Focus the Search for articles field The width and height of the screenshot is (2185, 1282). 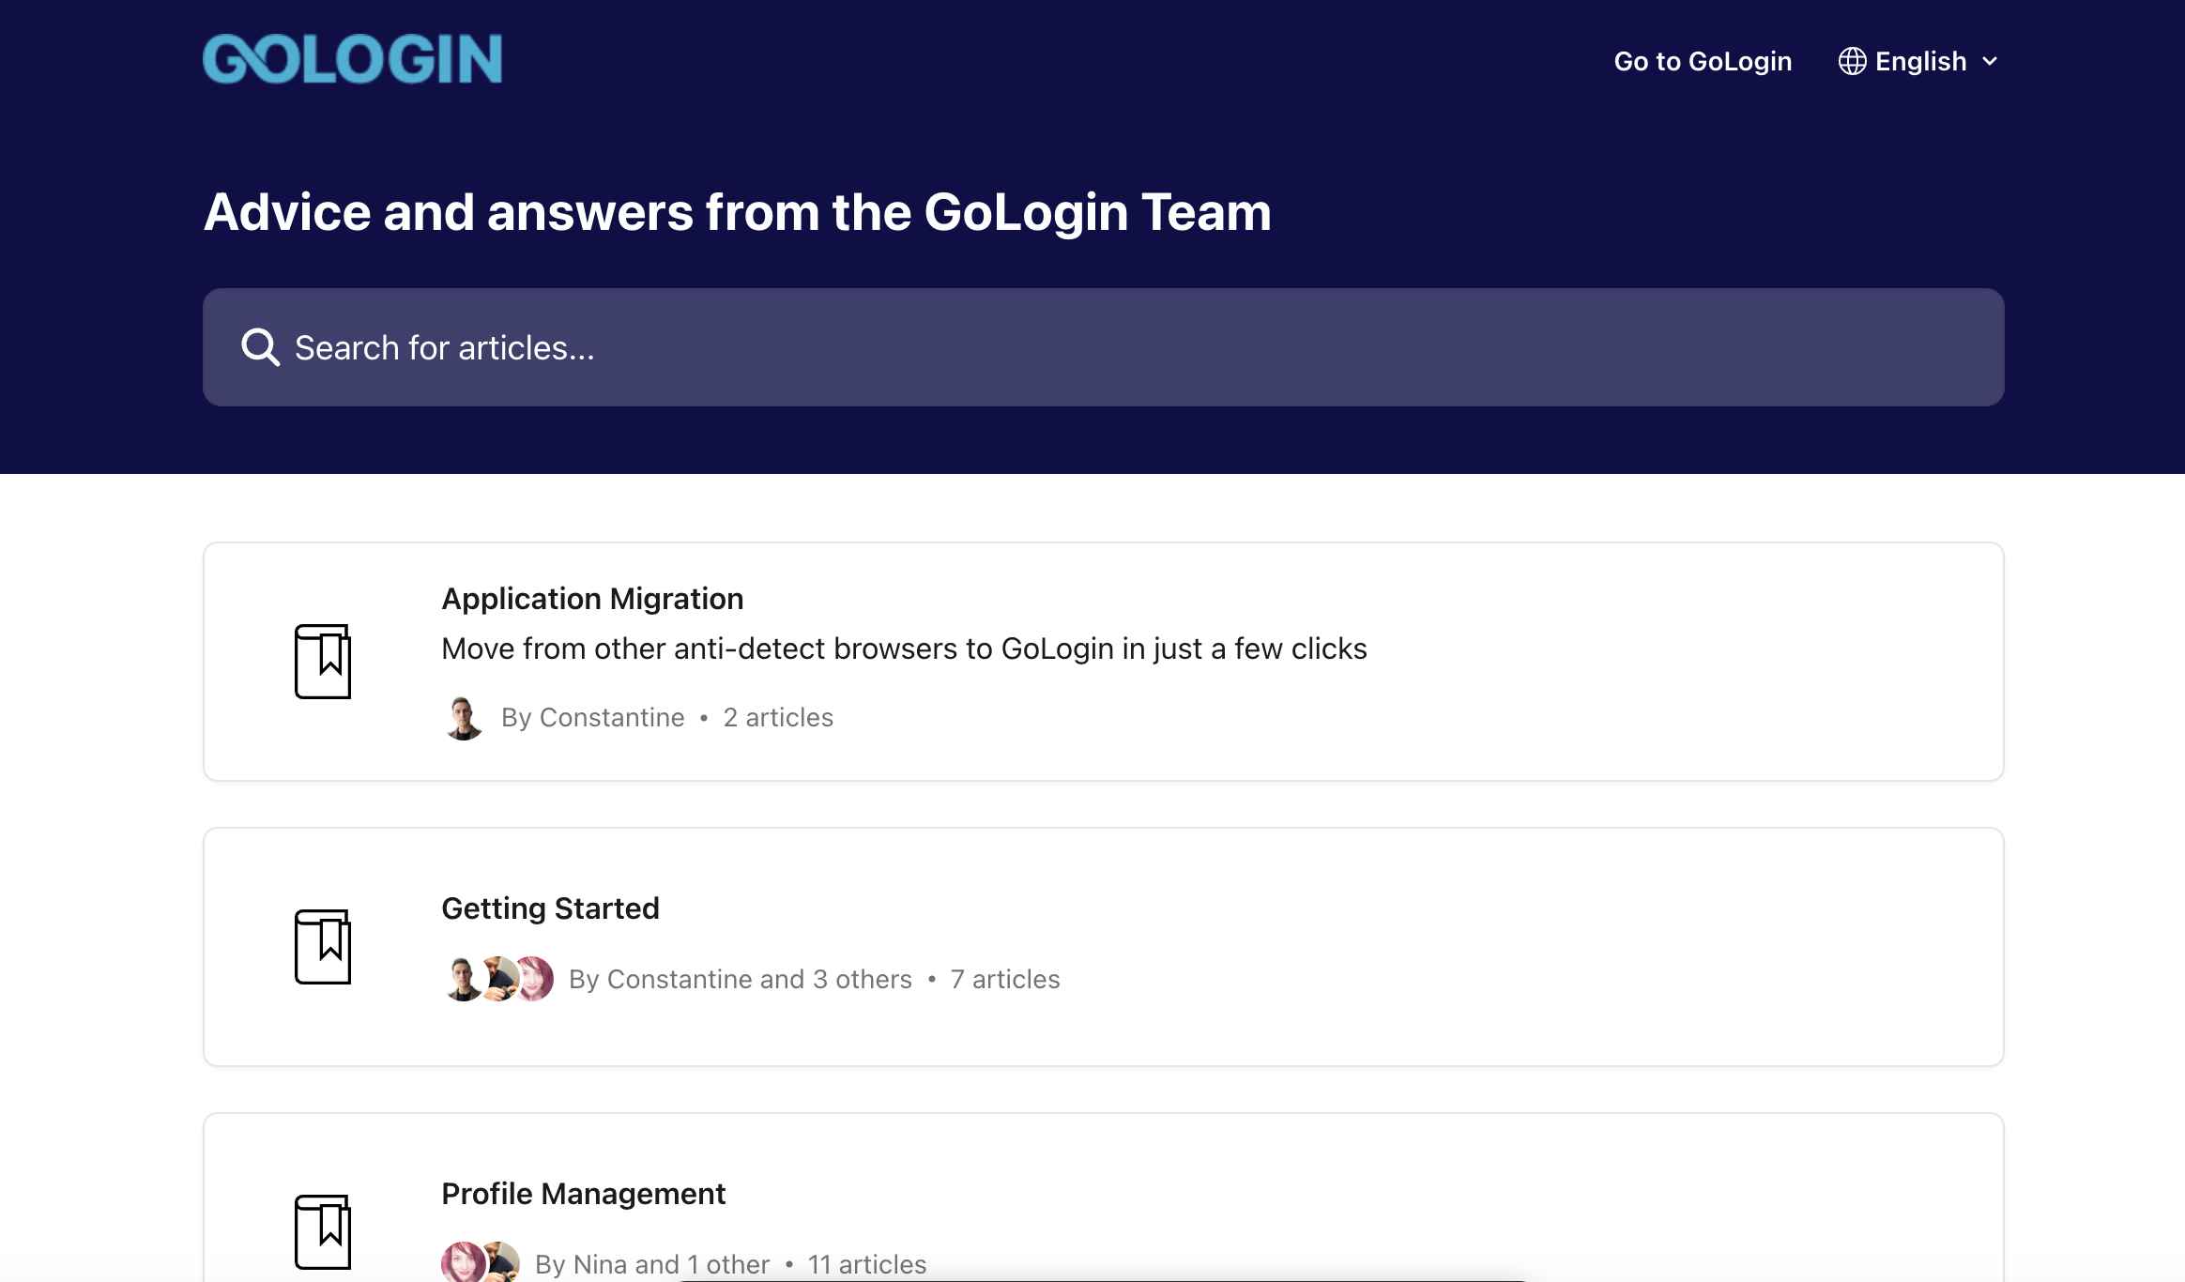point(1103,347)
